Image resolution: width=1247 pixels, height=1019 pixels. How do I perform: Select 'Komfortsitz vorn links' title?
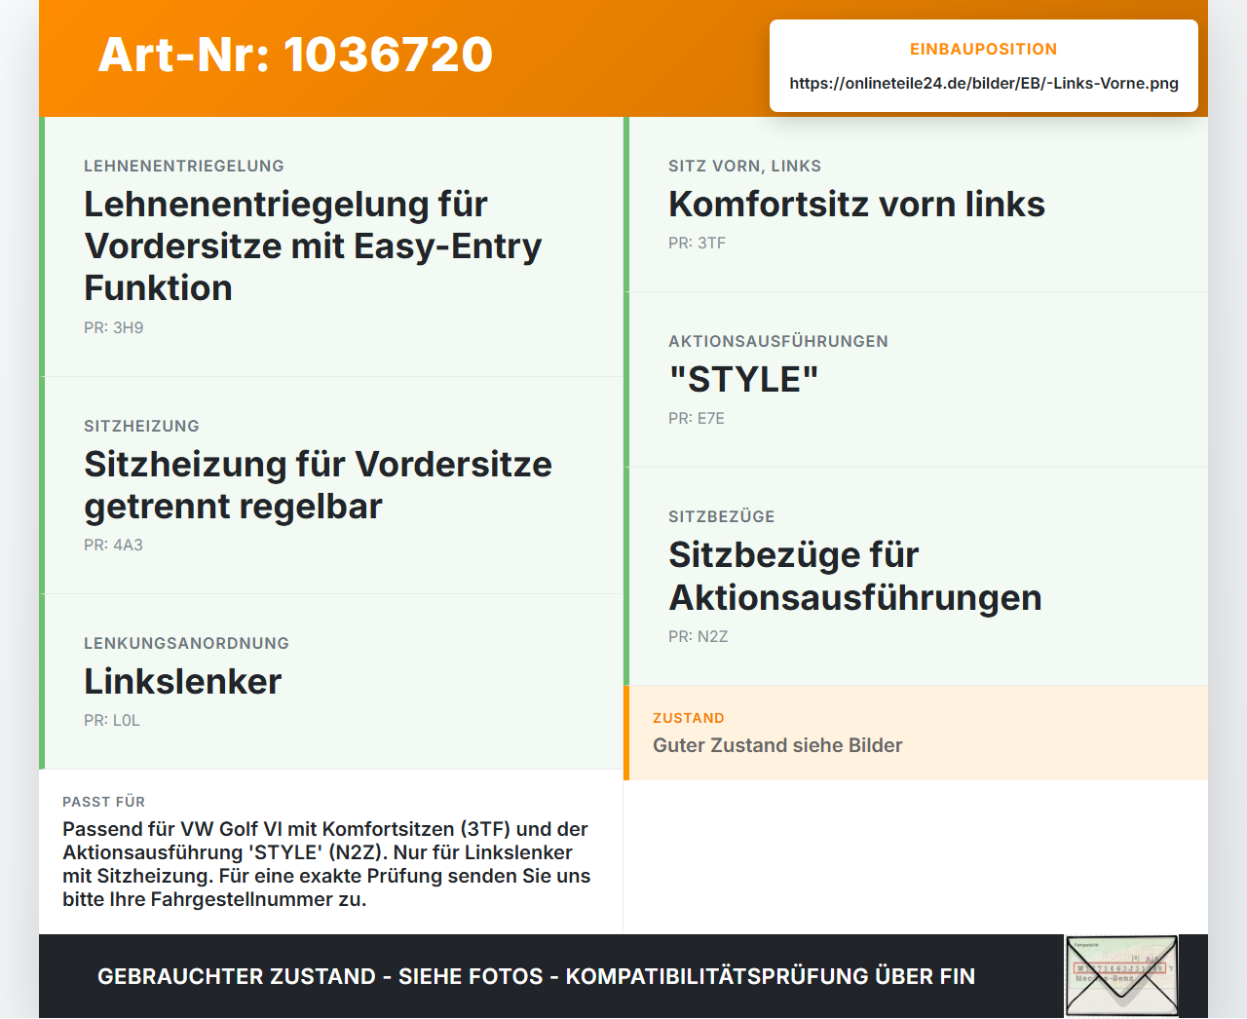point(857,205)
